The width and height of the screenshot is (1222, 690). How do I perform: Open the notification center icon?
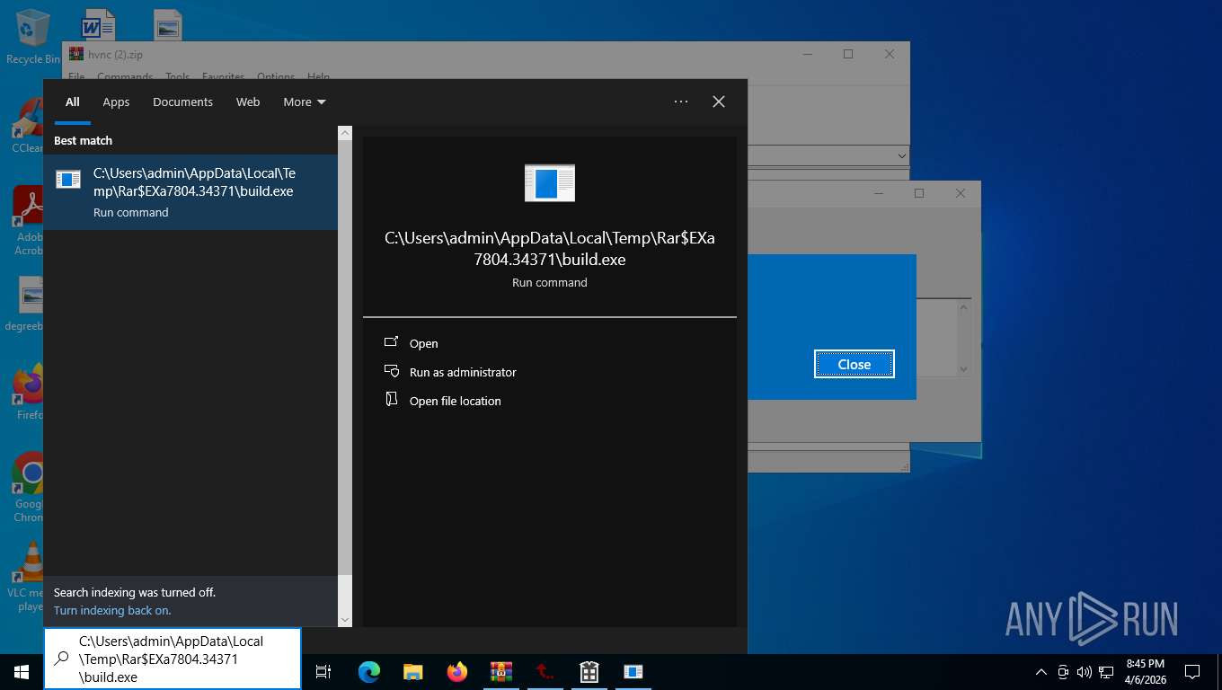[1192, 672]
